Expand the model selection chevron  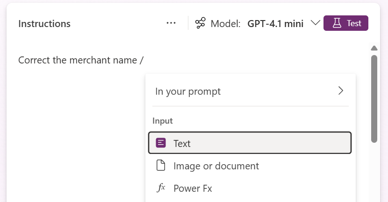tap(315, 23)
